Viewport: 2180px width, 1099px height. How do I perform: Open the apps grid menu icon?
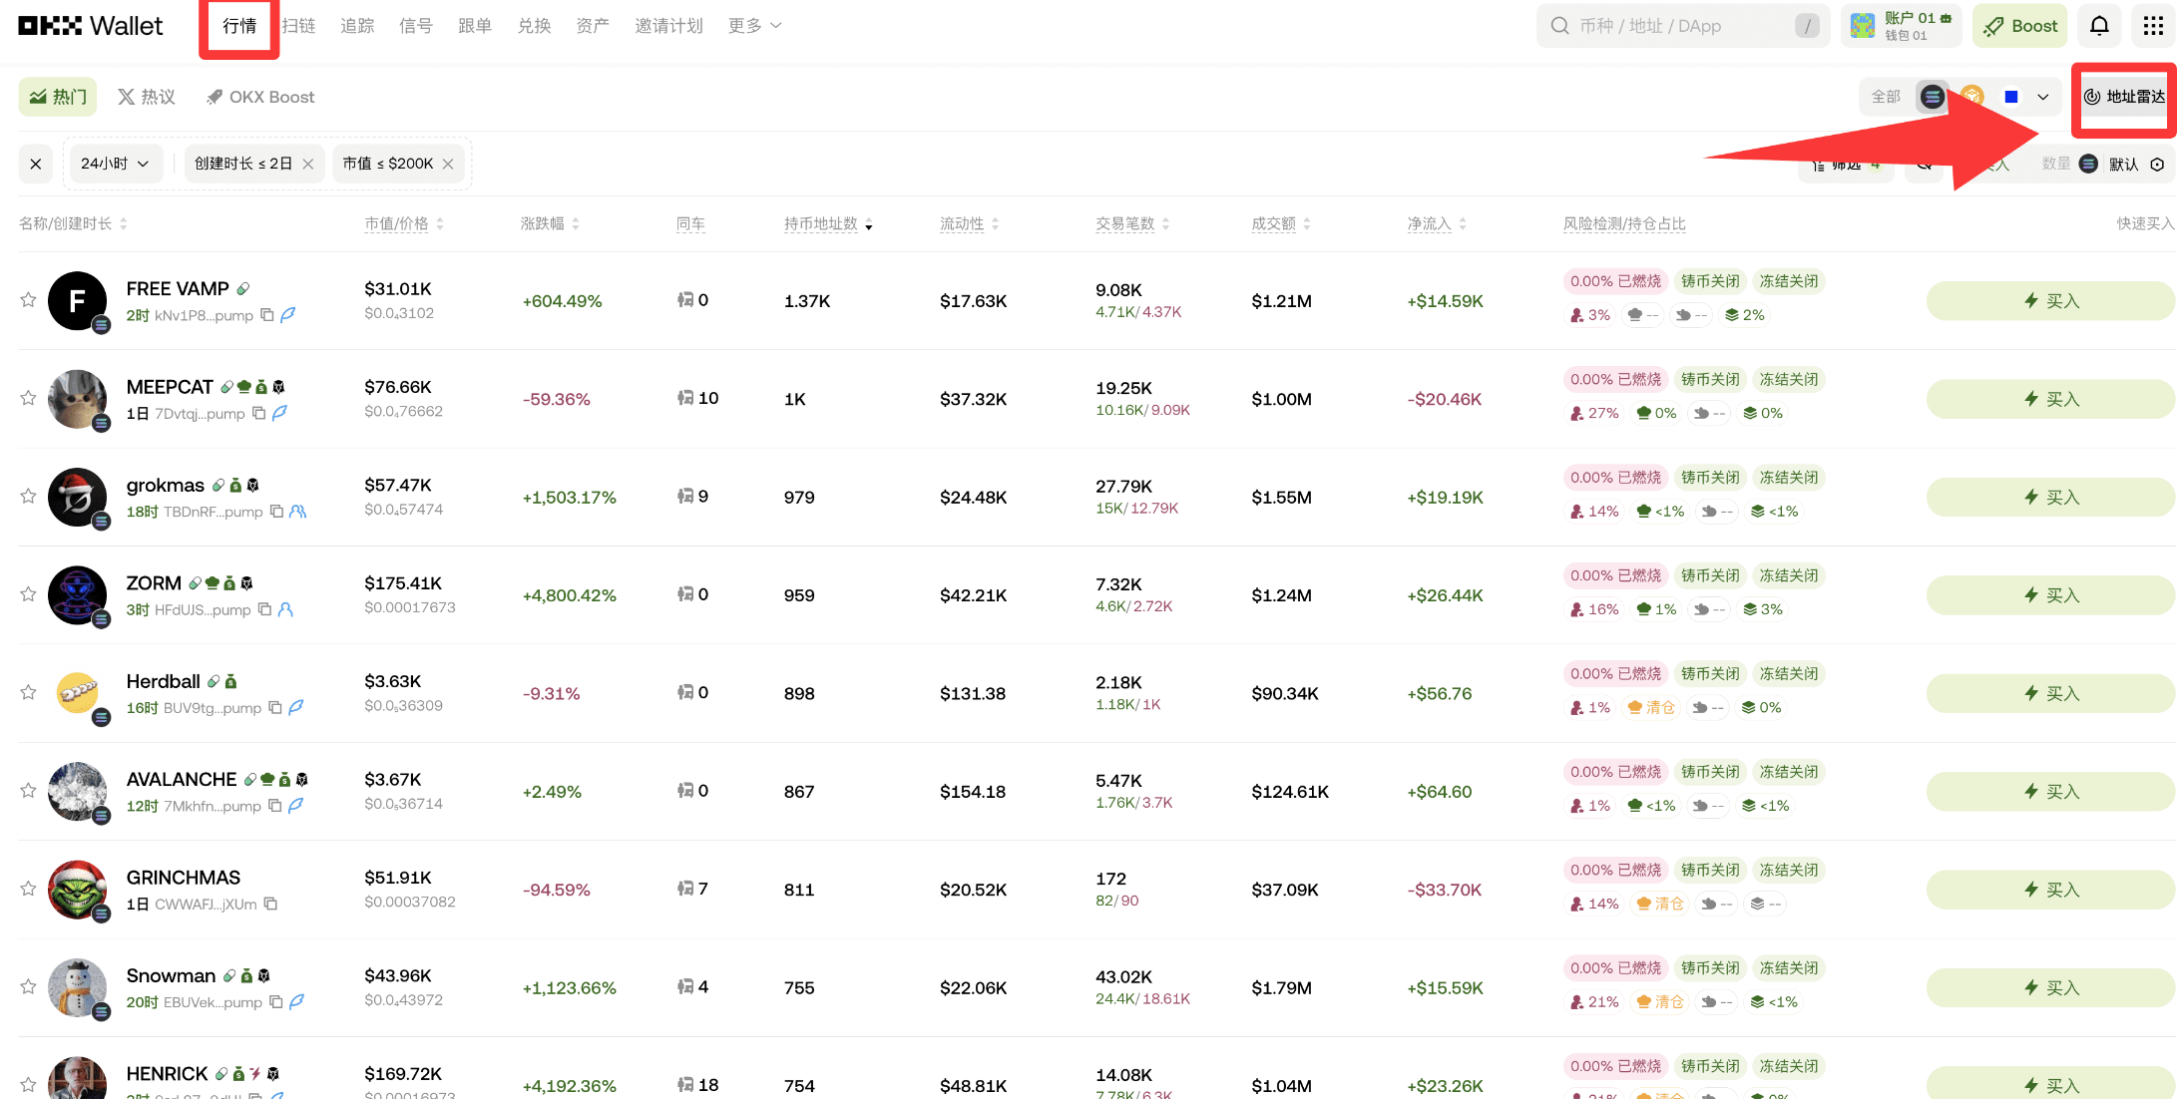pyautogui.click(x=2152, y=26)
